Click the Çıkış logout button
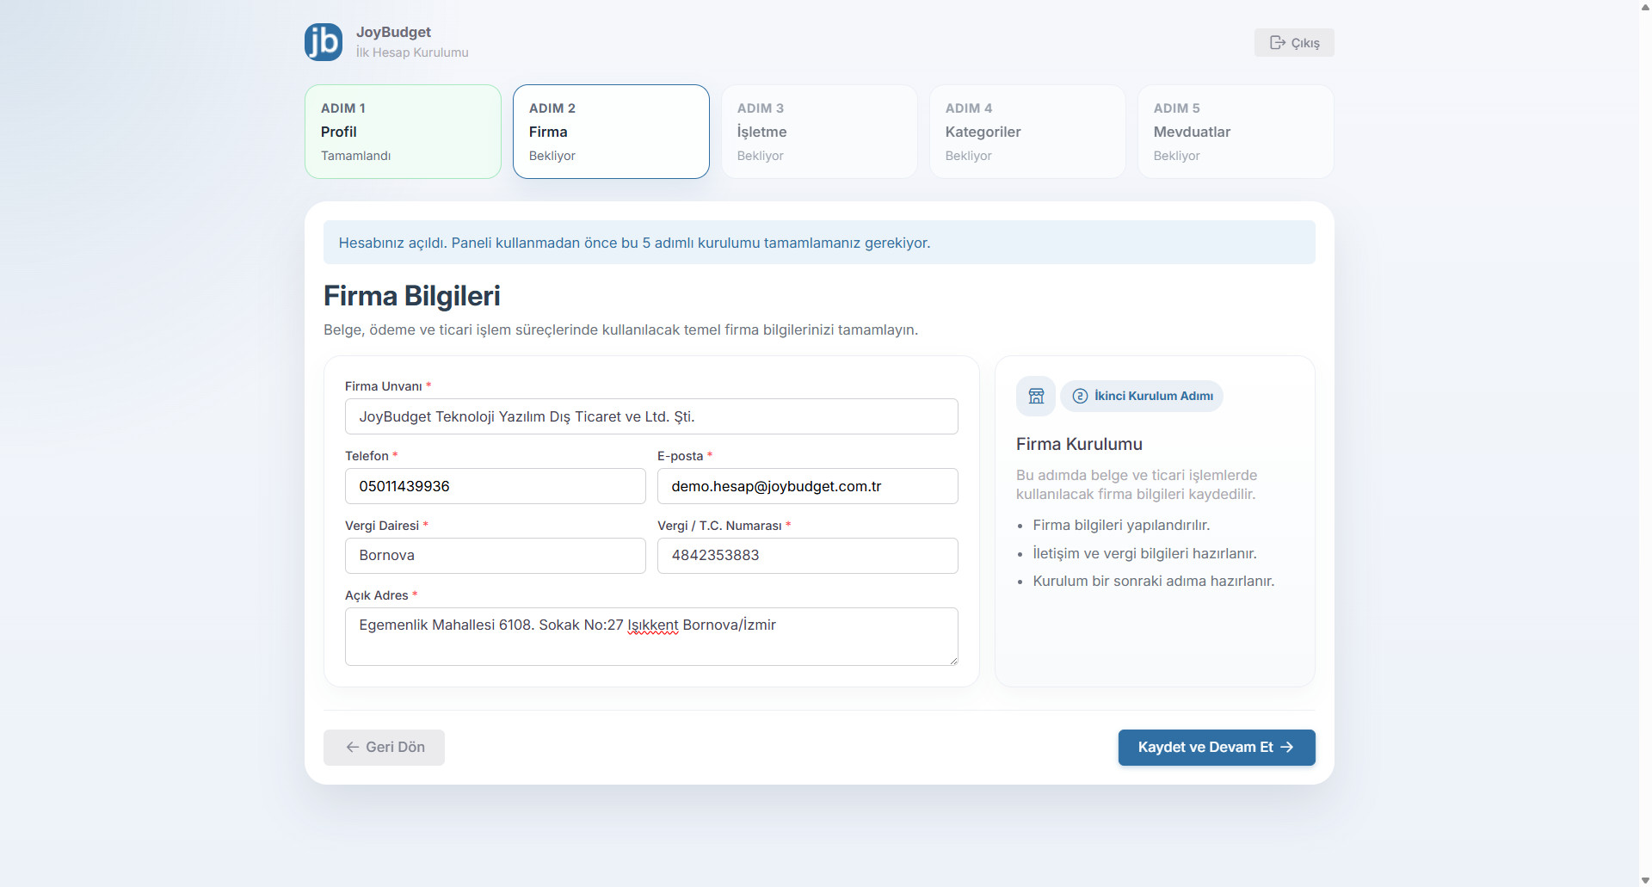 point(1294,43)
